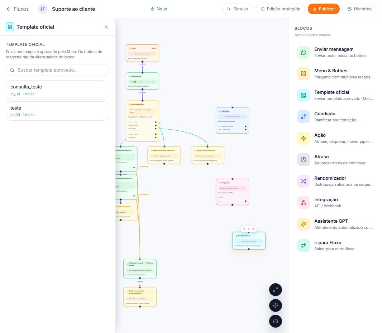
Task: Click the flow title Suporte ao cliente
Action: 73,9
